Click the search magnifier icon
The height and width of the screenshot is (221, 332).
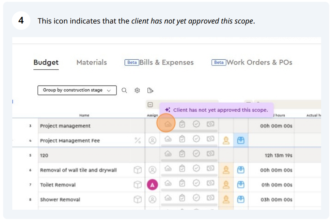pyautogui.click(x=124, y=90)
